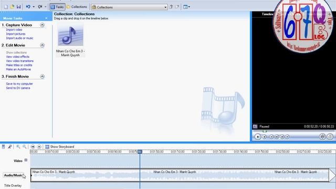Screen dimensions: 336x189
Task: Select the Audio/Music track label
Action: point(13,175)
